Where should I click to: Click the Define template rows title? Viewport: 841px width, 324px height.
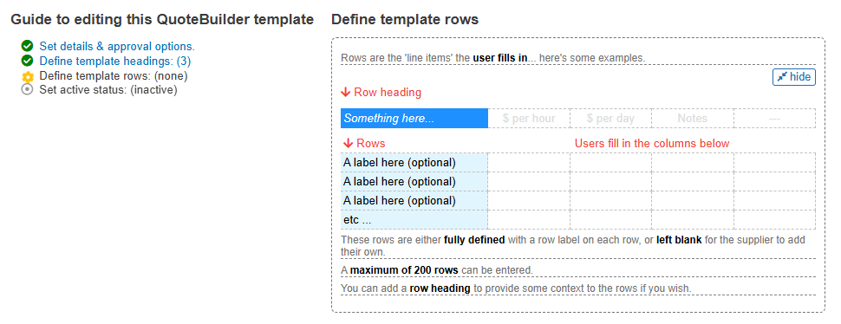(405, 20)
